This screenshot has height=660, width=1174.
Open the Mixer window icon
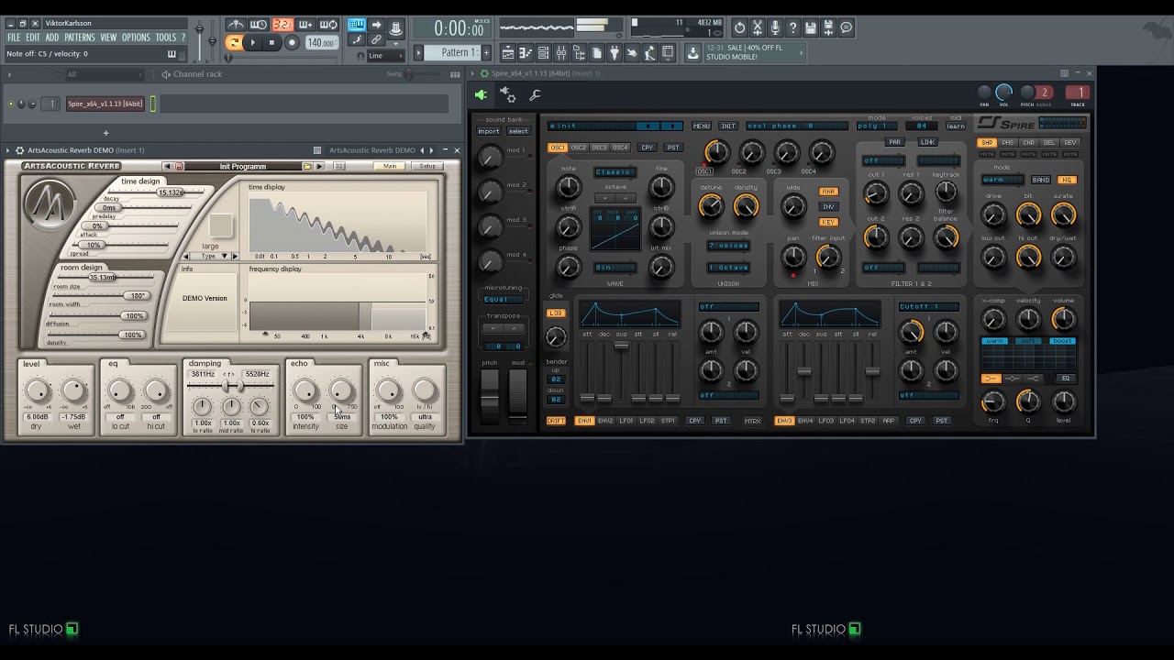click(561, 53)
